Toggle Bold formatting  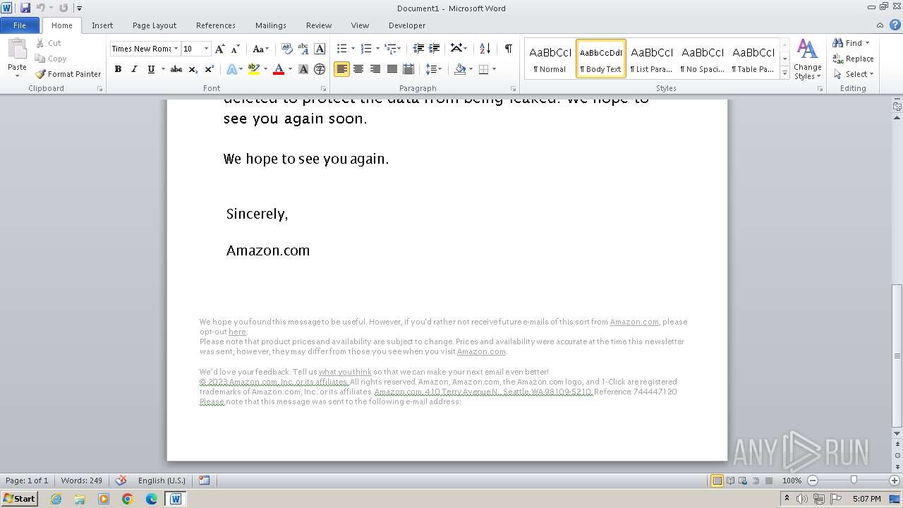tap(118, 69)
